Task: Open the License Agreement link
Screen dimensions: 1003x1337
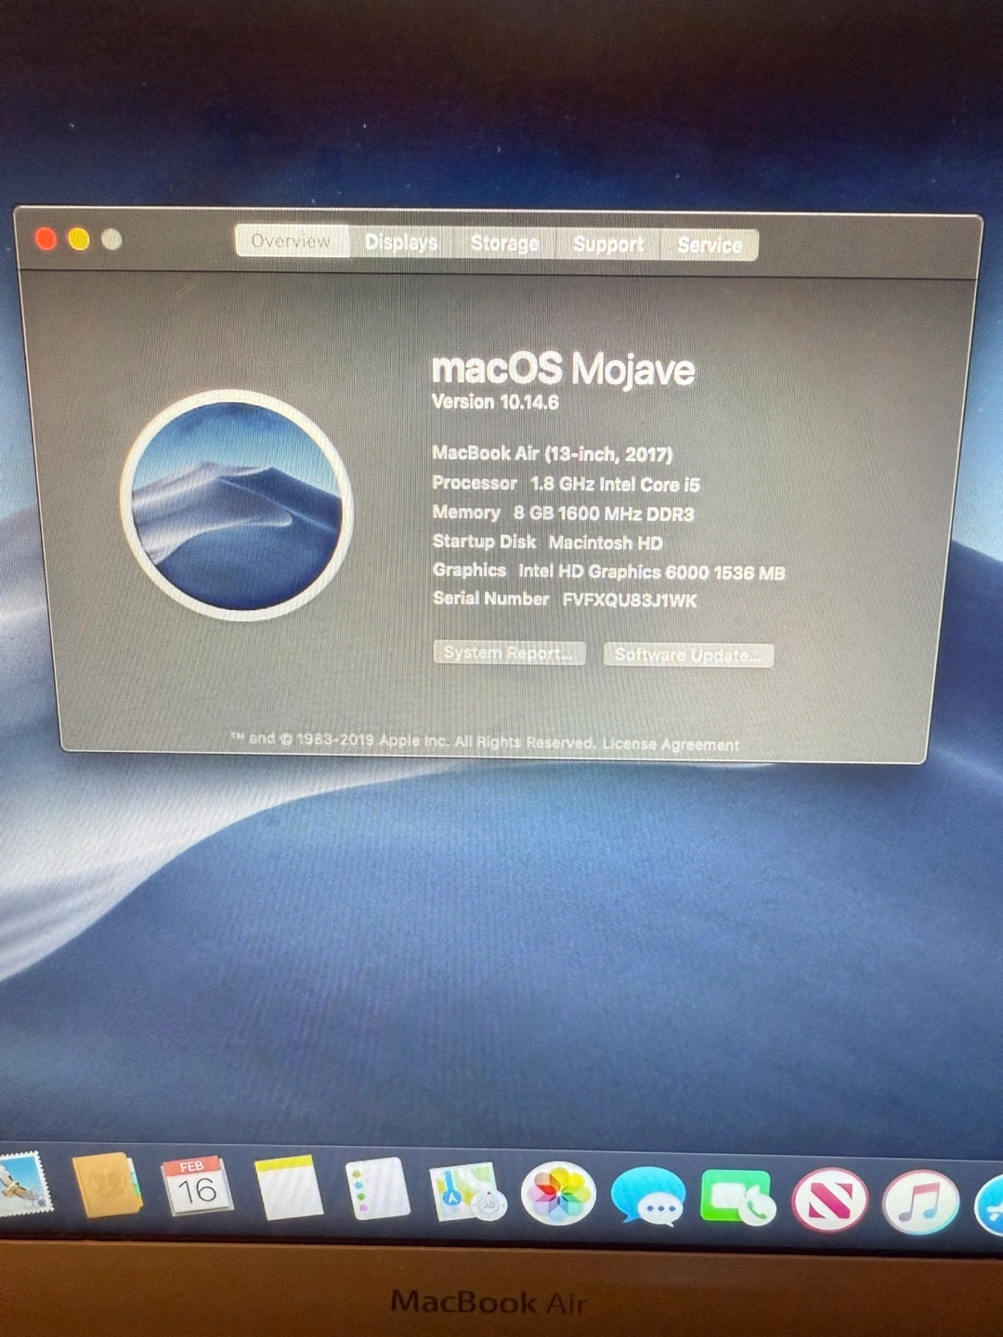Action: click(671, 745)
